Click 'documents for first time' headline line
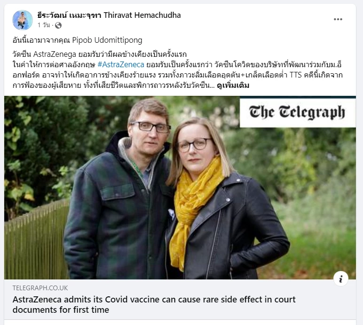This screenshot has width=363, height=325. (61, 310)
